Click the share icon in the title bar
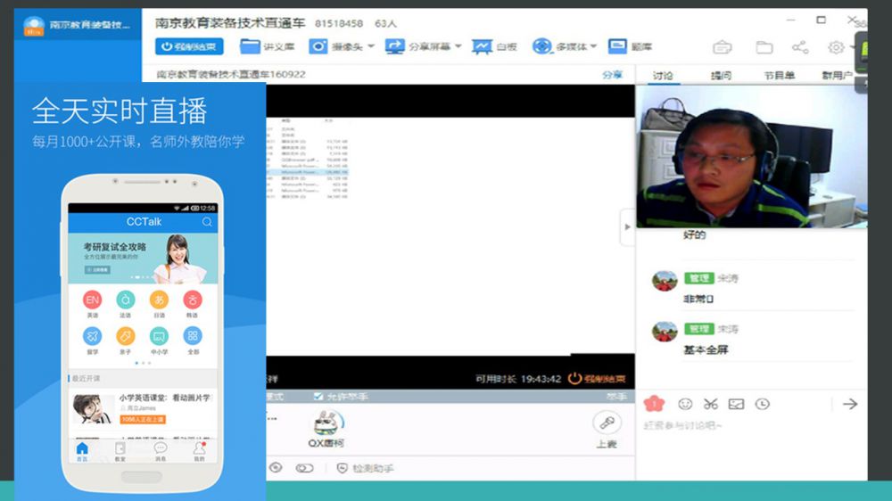892x501 pixels. point(800,47)
